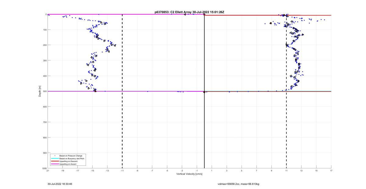Click the -5 x-axis tick label
This screenshot has height=189, width=366.
(x=167, y=170)
